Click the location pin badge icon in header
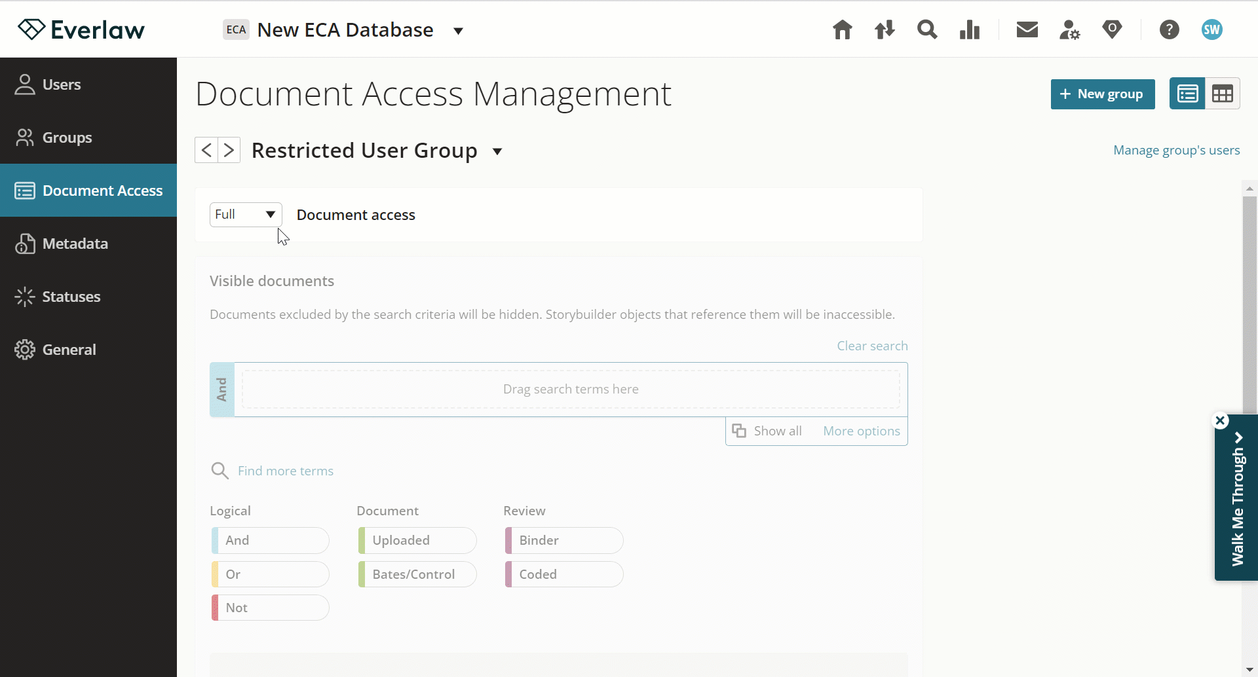The height and width of the screenshot is (677, 1258). point(1112,29)
